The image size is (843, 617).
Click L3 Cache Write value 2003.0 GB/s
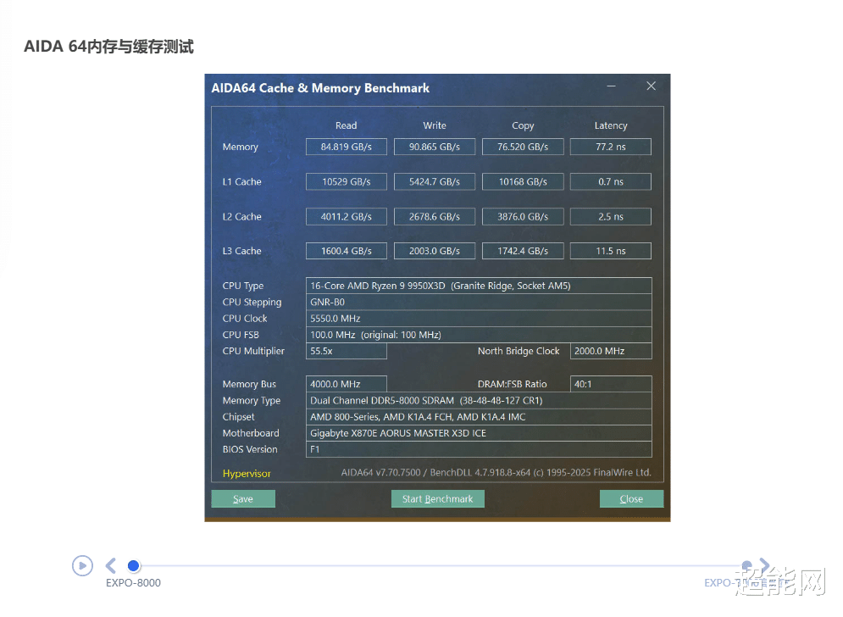(435, 251)
